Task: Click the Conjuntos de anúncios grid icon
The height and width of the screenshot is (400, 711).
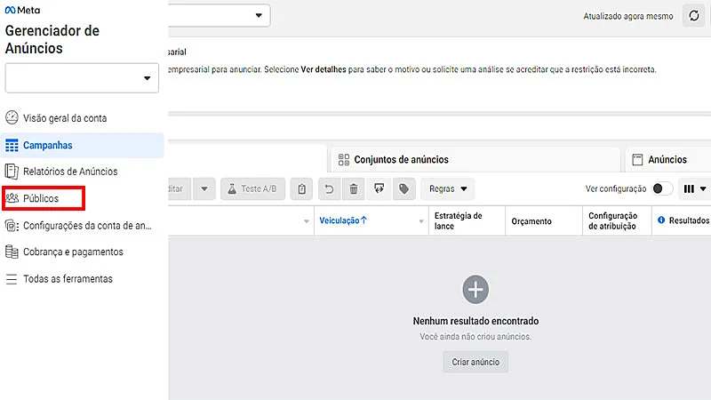Action: (x=344, y=160)
